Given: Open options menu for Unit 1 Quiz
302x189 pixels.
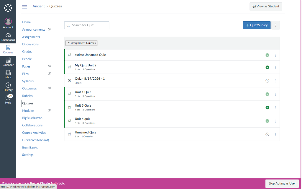Looking at the screenshot, I should click(275, 94).
